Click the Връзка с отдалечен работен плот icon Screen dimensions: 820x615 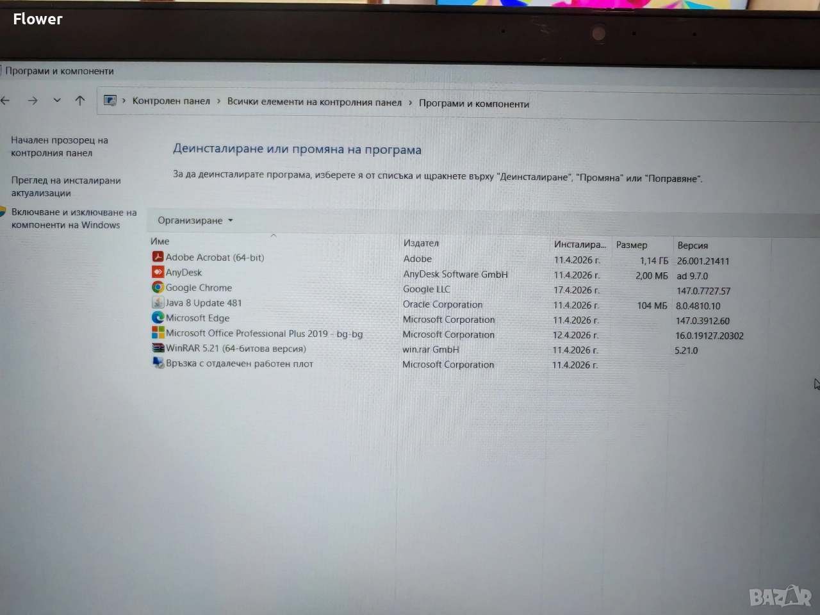[158, 363]
